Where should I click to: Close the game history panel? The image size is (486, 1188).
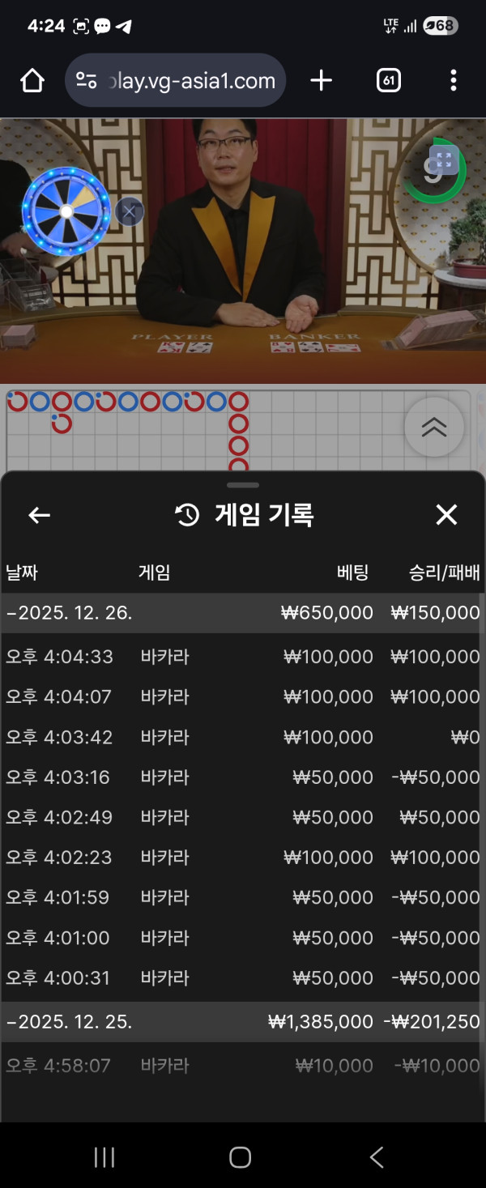[x=446, y=515]
